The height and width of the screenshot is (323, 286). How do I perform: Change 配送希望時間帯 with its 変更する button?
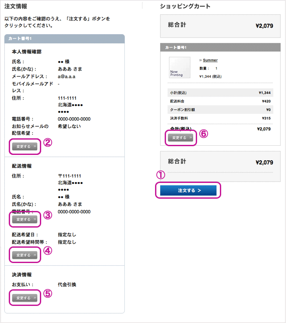tap(25, 255)
